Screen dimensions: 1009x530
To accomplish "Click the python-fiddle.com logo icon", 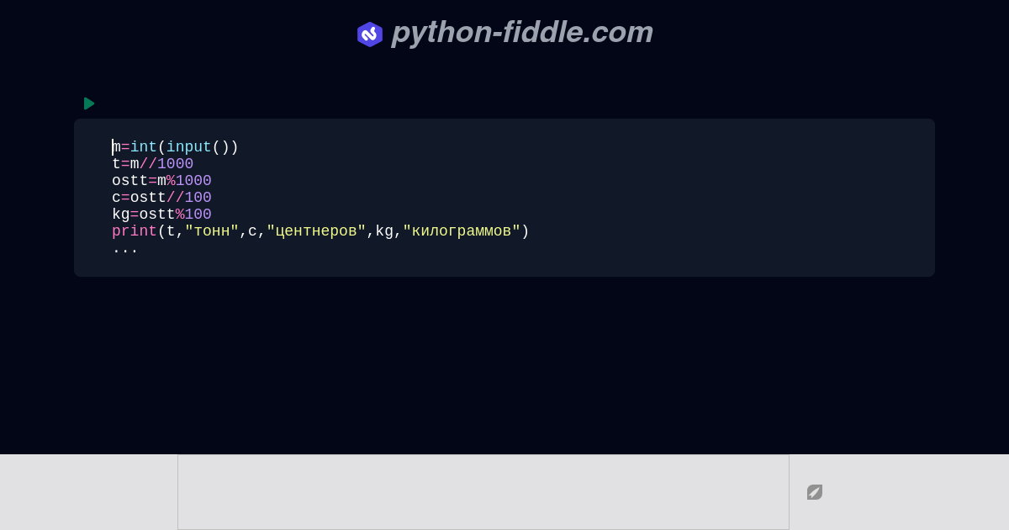I will click(370, 34).
